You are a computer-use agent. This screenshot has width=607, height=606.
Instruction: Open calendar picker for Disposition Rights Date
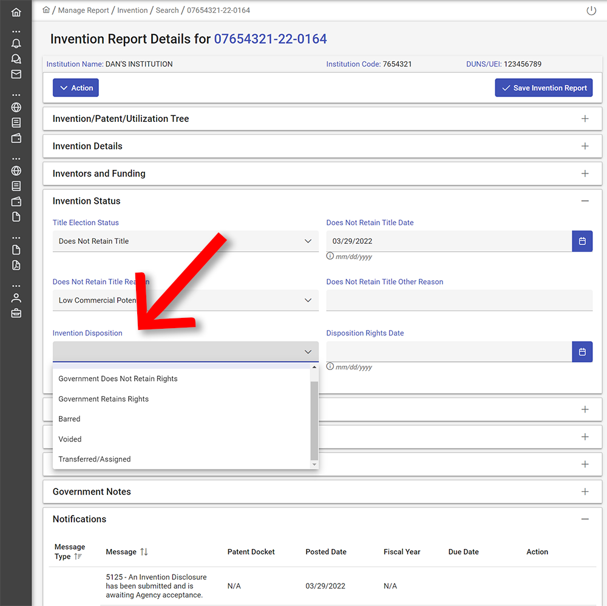[x=582, y=352]
